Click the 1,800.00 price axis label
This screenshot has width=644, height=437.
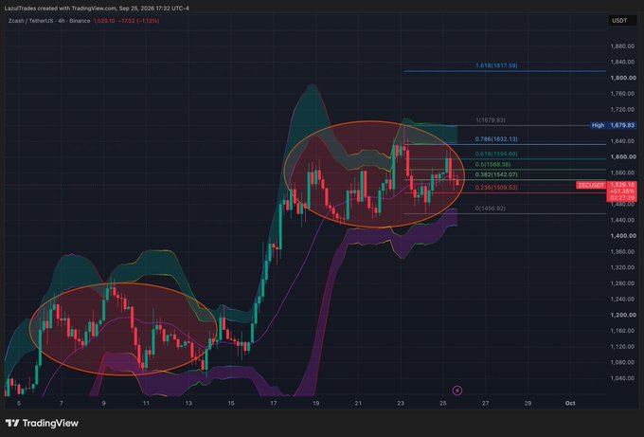(623, 78)
